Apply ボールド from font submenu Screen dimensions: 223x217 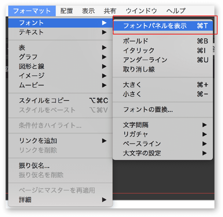[x=163, y=41]
